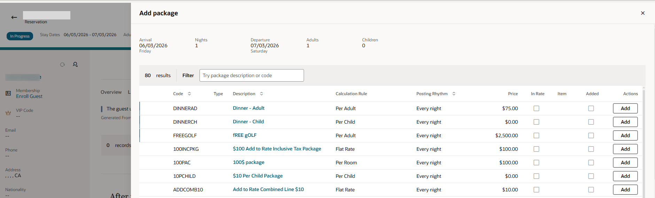Click the package filter input field
The height and width of the screenshot is (198, 655).
(251, 75)
